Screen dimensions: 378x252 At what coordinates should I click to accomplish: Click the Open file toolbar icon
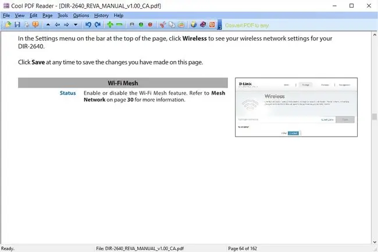coord(8,24)
